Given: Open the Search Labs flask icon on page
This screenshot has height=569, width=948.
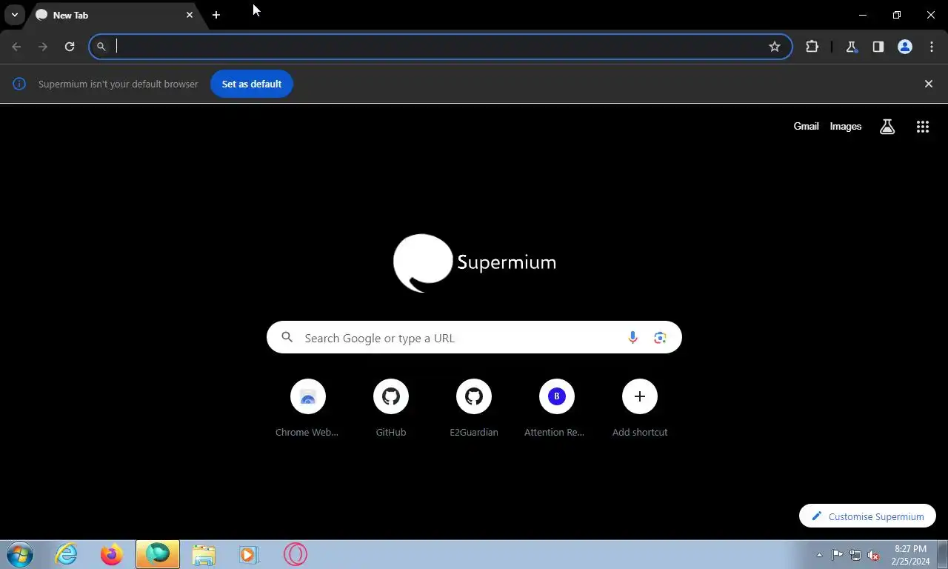Looking at the screenshot, I should (x=887, y=127).
